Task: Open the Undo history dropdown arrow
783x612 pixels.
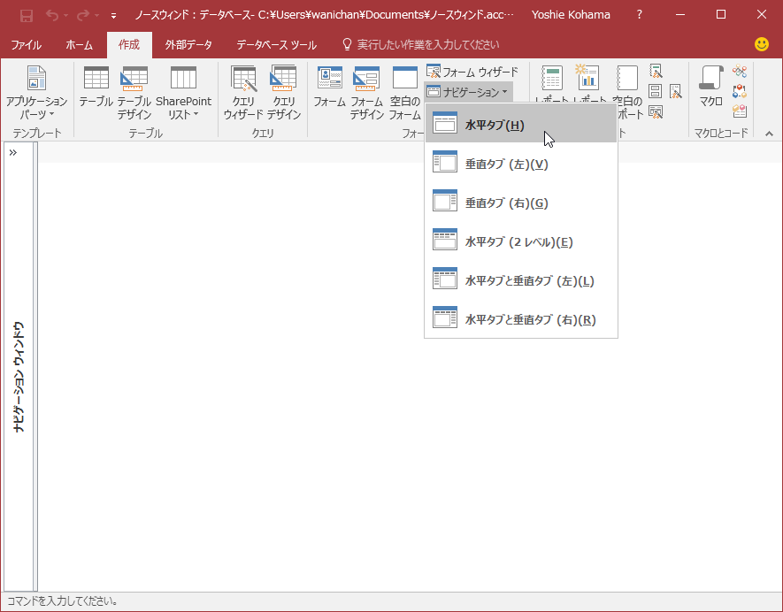Action: 66,16
